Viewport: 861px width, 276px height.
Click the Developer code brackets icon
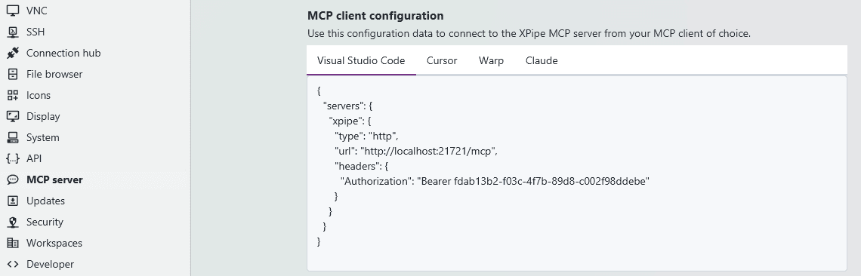(x=13, y=265)
